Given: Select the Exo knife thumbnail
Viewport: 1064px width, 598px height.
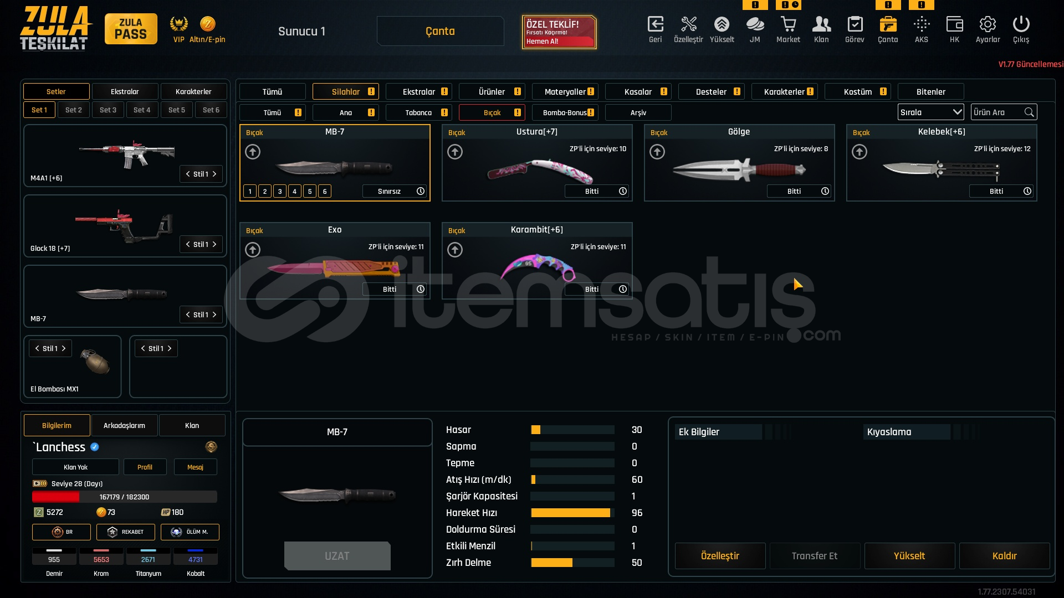Looking at the screenshot, I should point(335,268).
